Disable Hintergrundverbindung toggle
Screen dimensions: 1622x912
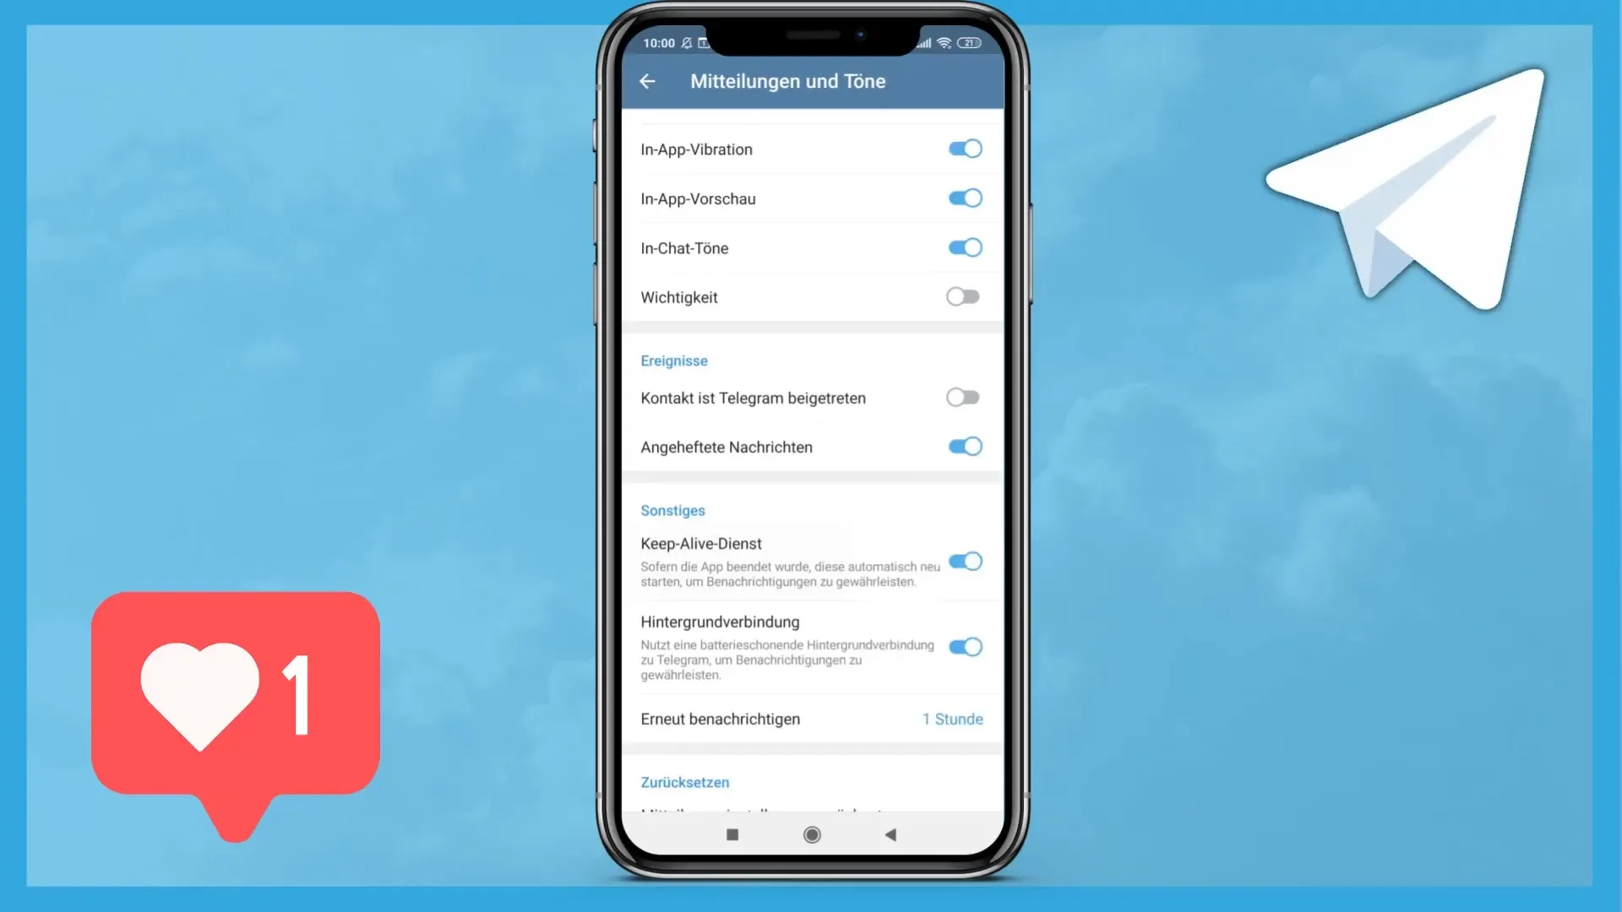(964, 646)
